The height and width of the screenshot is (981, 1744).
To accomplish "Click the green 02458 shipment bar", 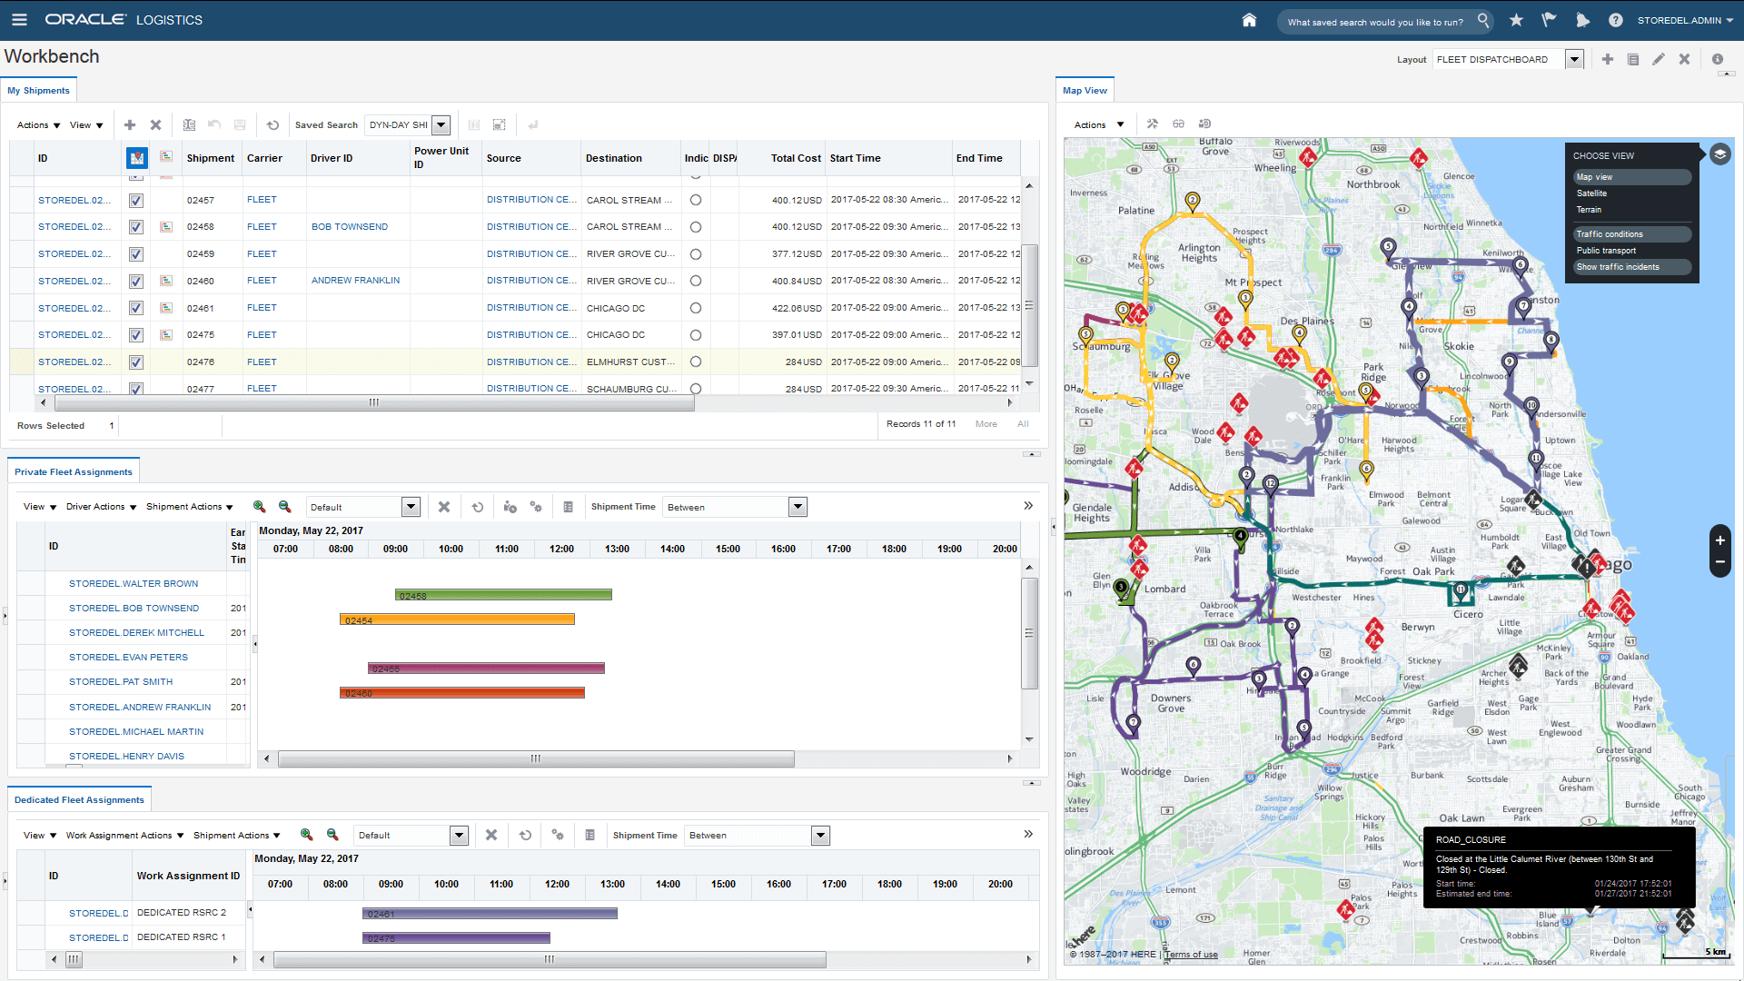I will [x=503, y=596].
